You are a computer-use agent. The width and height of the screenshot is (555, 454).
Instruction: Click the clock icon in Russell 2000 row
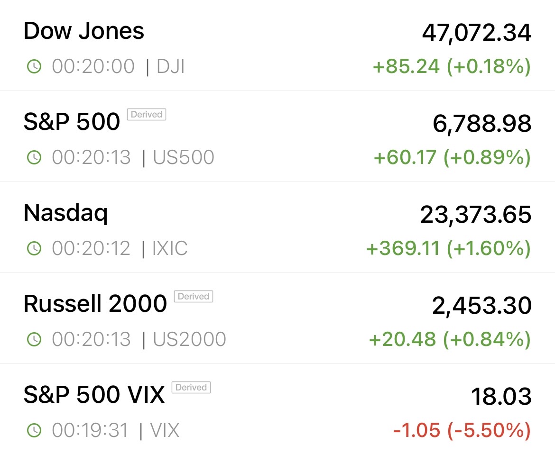[x=34, y=339]
